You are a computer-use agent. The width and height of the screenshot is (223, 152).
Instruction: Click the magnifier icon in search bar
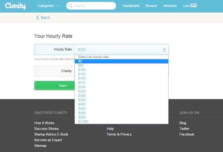[70, 6]
